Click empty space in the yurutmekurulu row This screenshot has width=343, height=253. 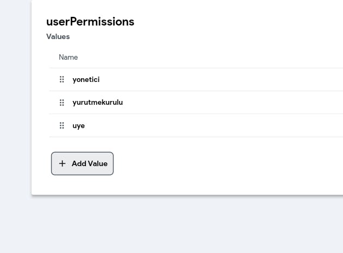[230, 103]
